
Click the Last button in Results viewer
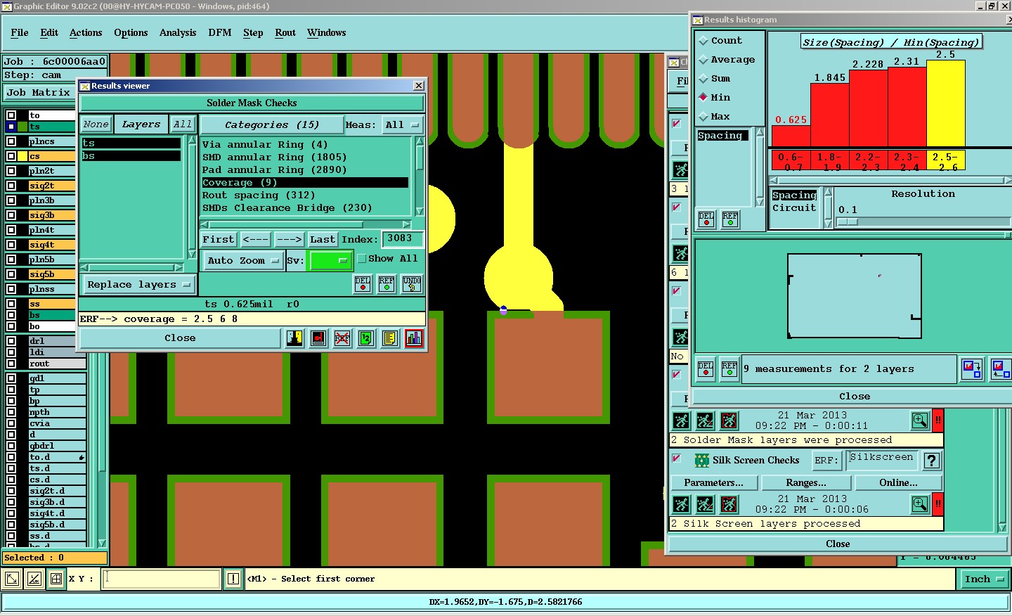pyautogui.click(x=323, y=239)
